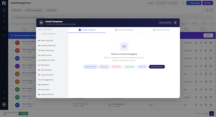Switch to list view layout icon
The image size is (216, 117).
click(x=204, y=10)
